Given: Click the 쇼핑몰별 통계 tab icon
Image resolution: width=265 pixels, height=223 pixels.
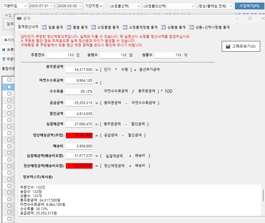Looking at the screenshot, I should pos(93,27).
